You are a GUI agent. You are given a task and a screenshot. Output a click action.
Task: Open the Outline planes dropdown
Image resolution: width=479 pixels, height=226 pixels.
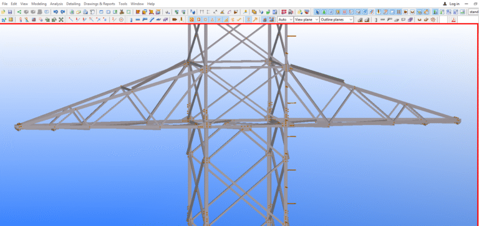tap(336, 19)
